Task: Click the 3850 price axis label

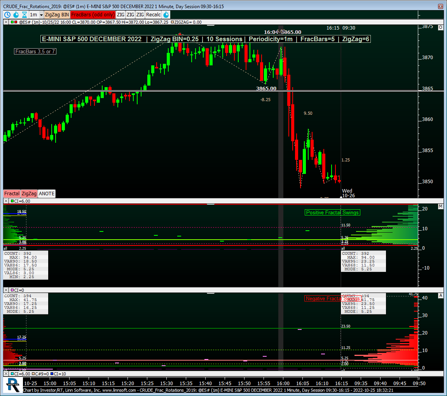Action: click(x=427, y=181)
